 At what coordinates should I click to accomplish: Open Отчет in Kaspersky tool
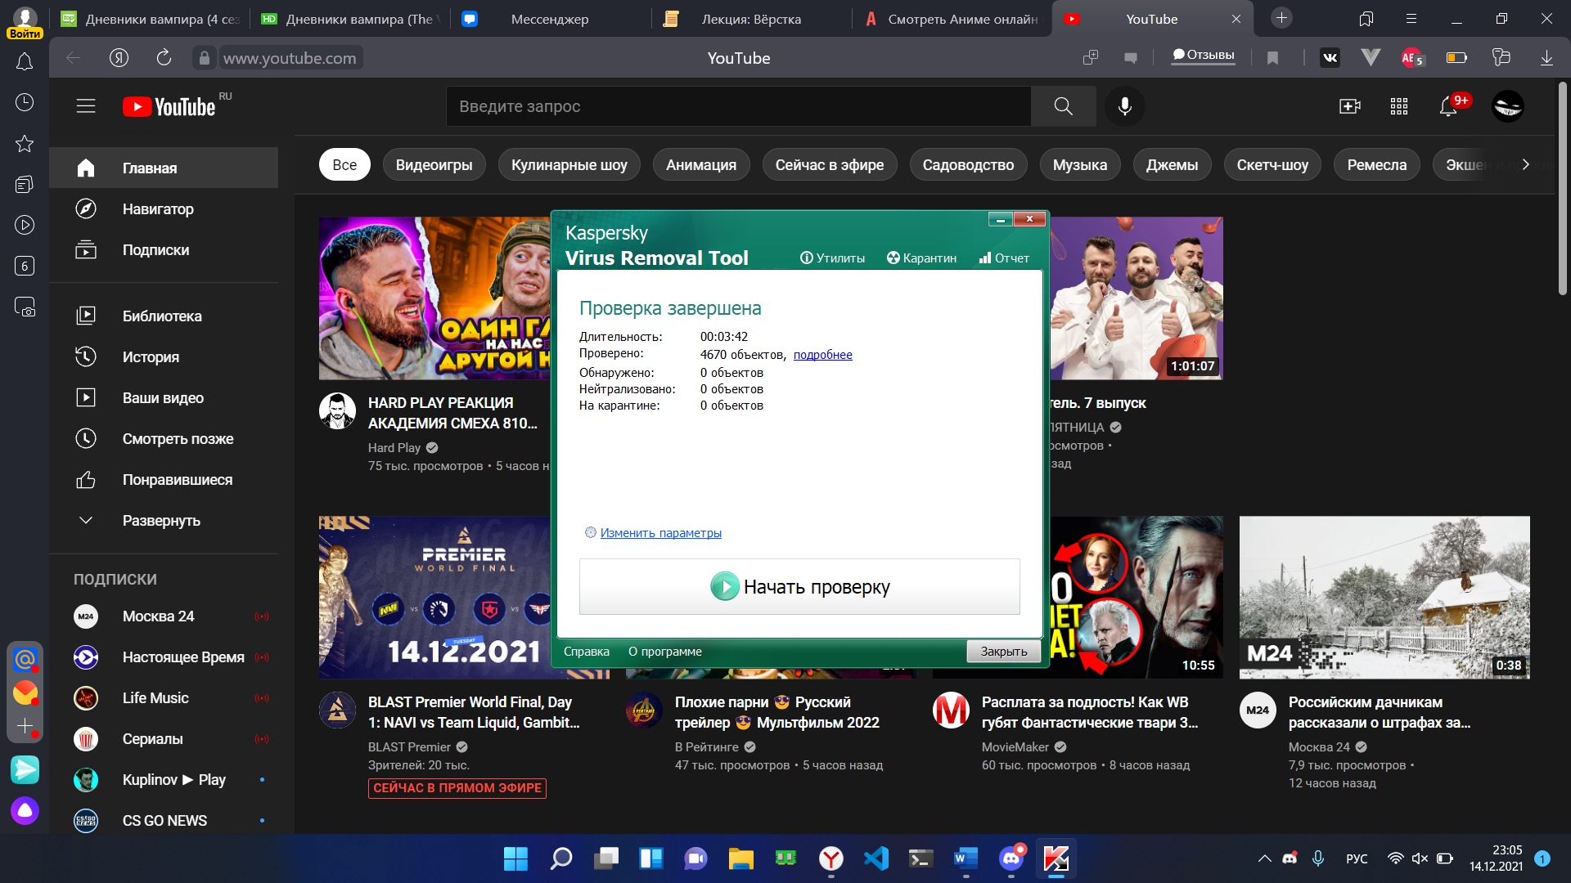click(1004, 258)
